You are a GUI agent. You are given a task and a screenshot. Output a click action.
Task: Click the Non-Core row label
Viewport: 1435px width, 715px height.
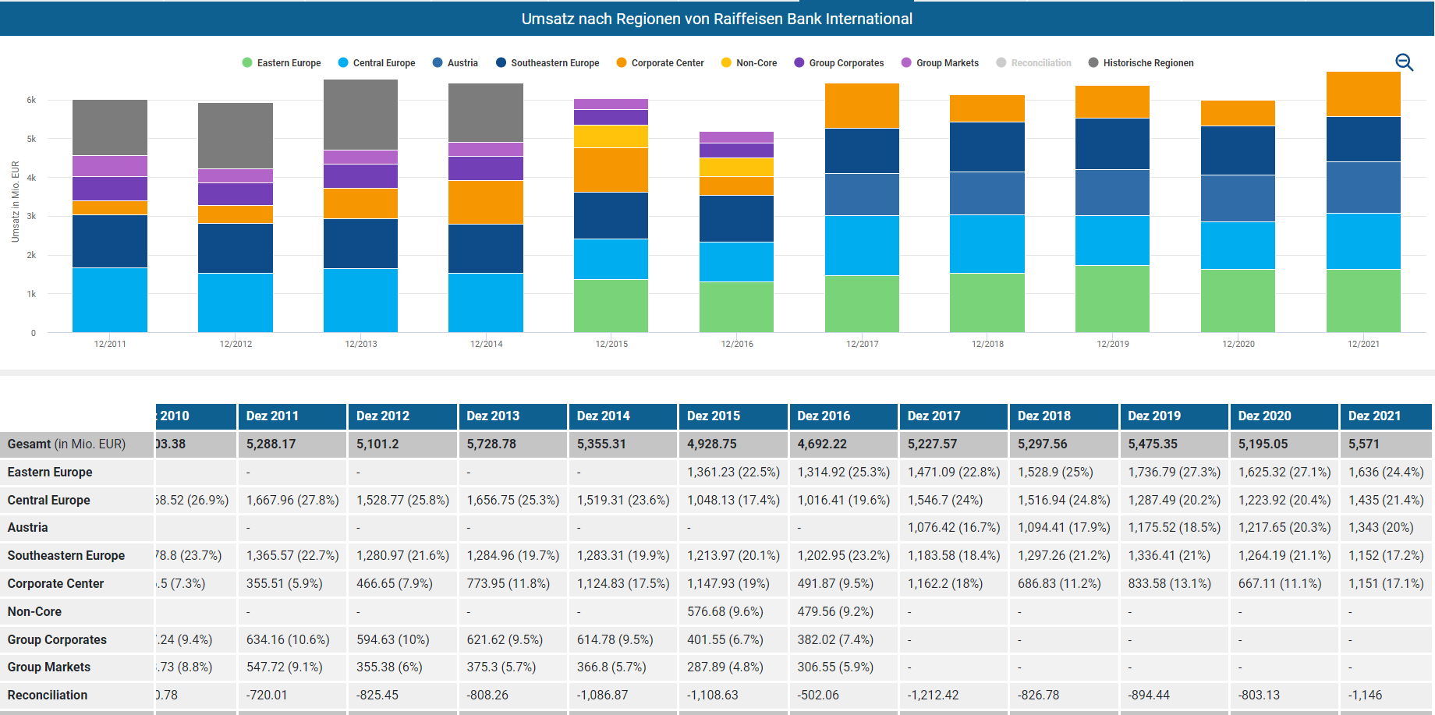pyautogui.click(x=35, y=612)
